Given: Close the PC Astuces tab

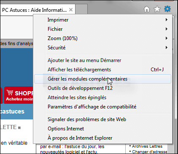Looking at the screenshot, I should tap(71, 10).
